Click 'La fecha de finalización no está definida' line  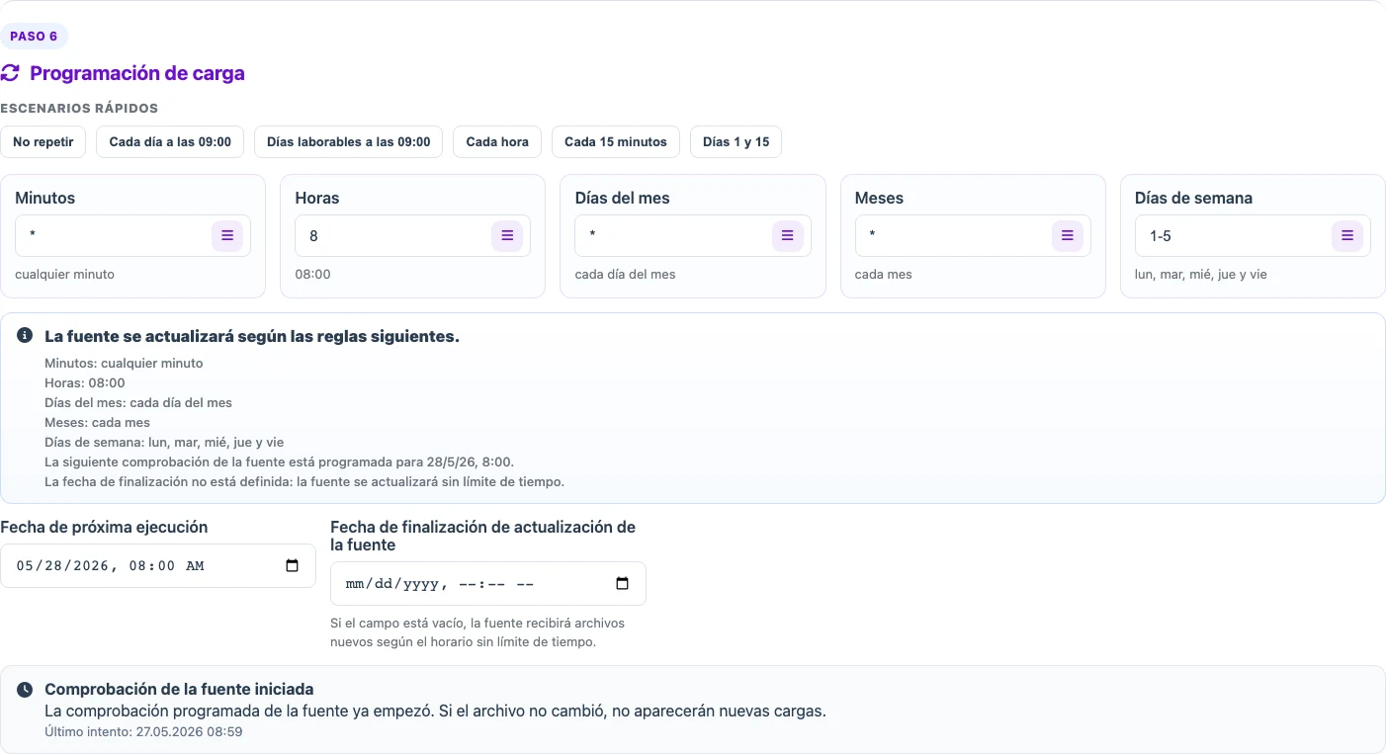coord(304,481)
